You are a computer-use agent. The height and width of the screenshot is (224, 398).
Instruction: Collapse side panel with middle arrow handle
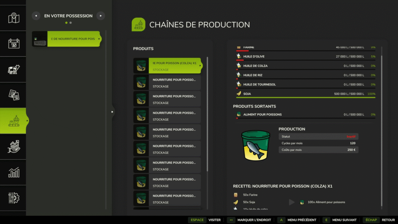pyautogui.click(x=112, y=112)
